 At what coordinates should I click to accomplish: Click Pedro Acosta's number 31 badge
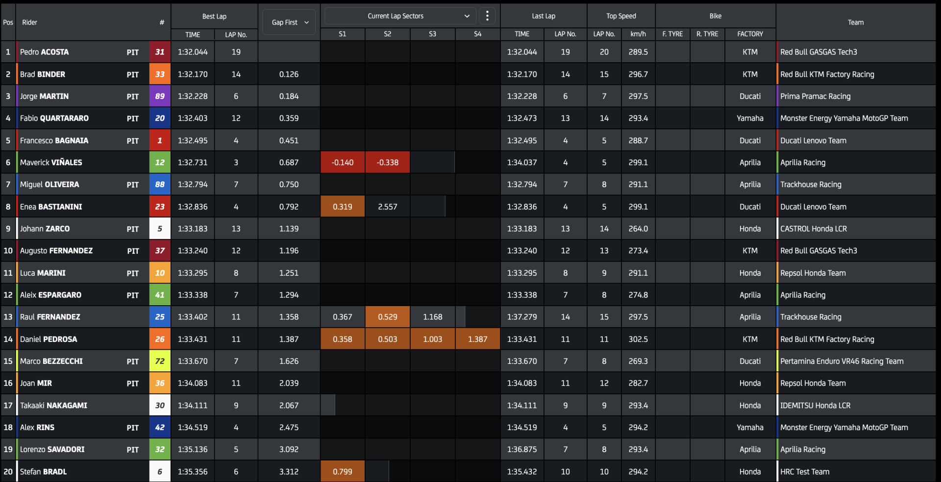[x=160, y=52]
